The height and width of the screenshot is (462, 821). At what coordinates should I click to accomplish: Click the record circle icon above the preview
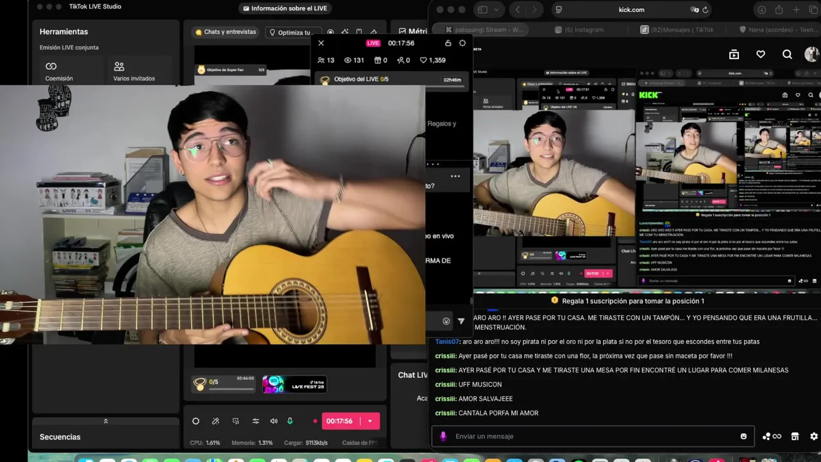tap(331, 32)
